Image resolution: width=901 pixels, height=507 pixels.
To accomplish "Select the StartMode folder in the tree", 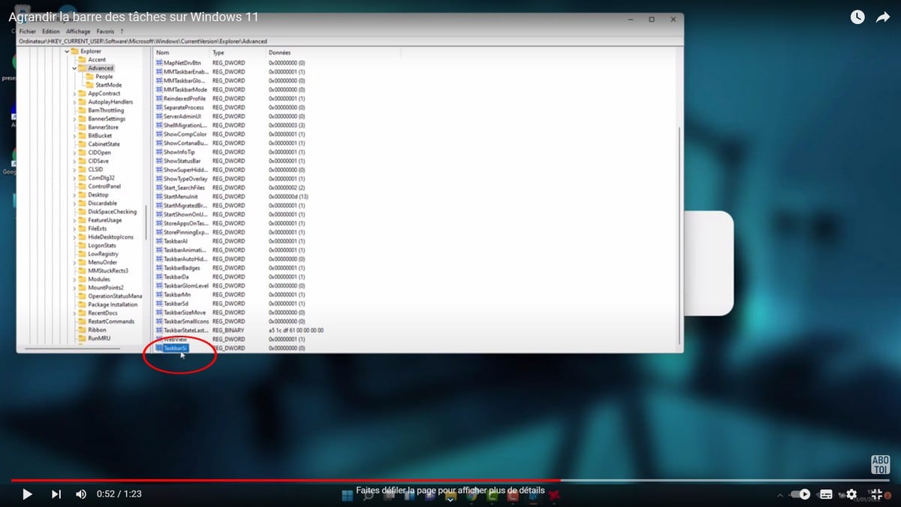I will pos(108,85).
